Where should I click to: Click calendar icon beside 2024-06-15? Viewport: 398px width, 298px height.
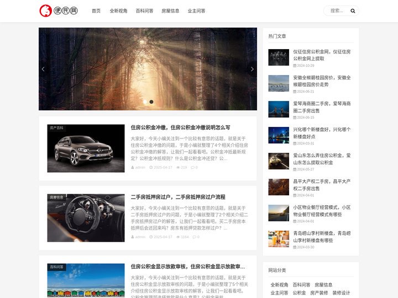(x=295, y=118)
